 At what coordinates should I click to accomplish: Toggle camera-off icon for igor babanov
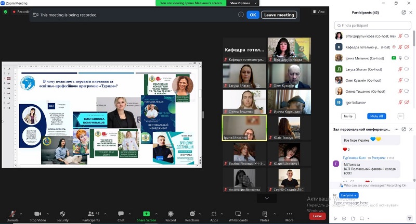point(407,102)
